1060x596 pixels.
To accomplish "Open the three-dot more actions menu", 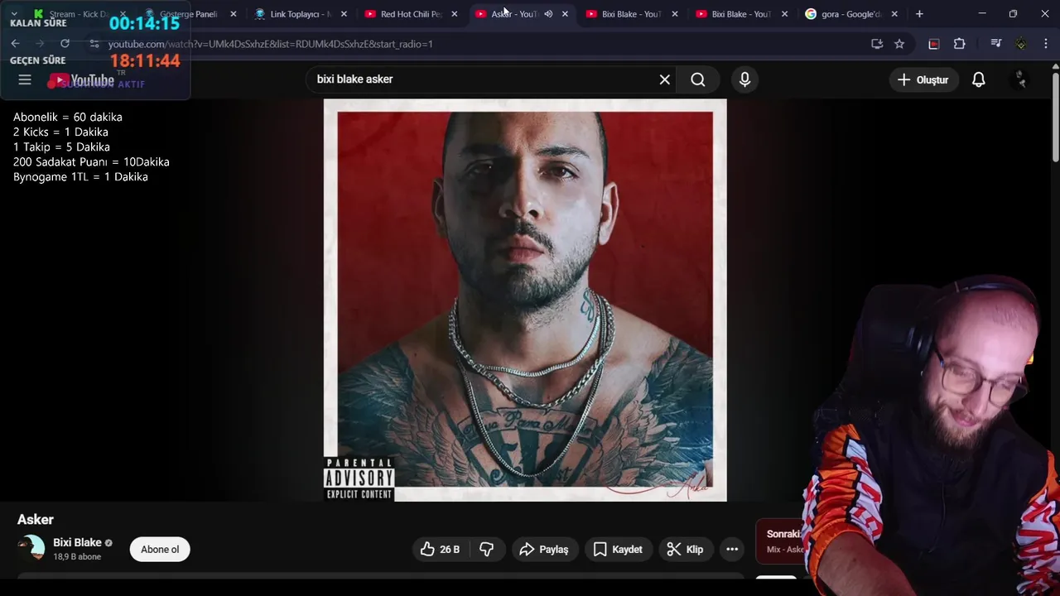I will [732, 550].
